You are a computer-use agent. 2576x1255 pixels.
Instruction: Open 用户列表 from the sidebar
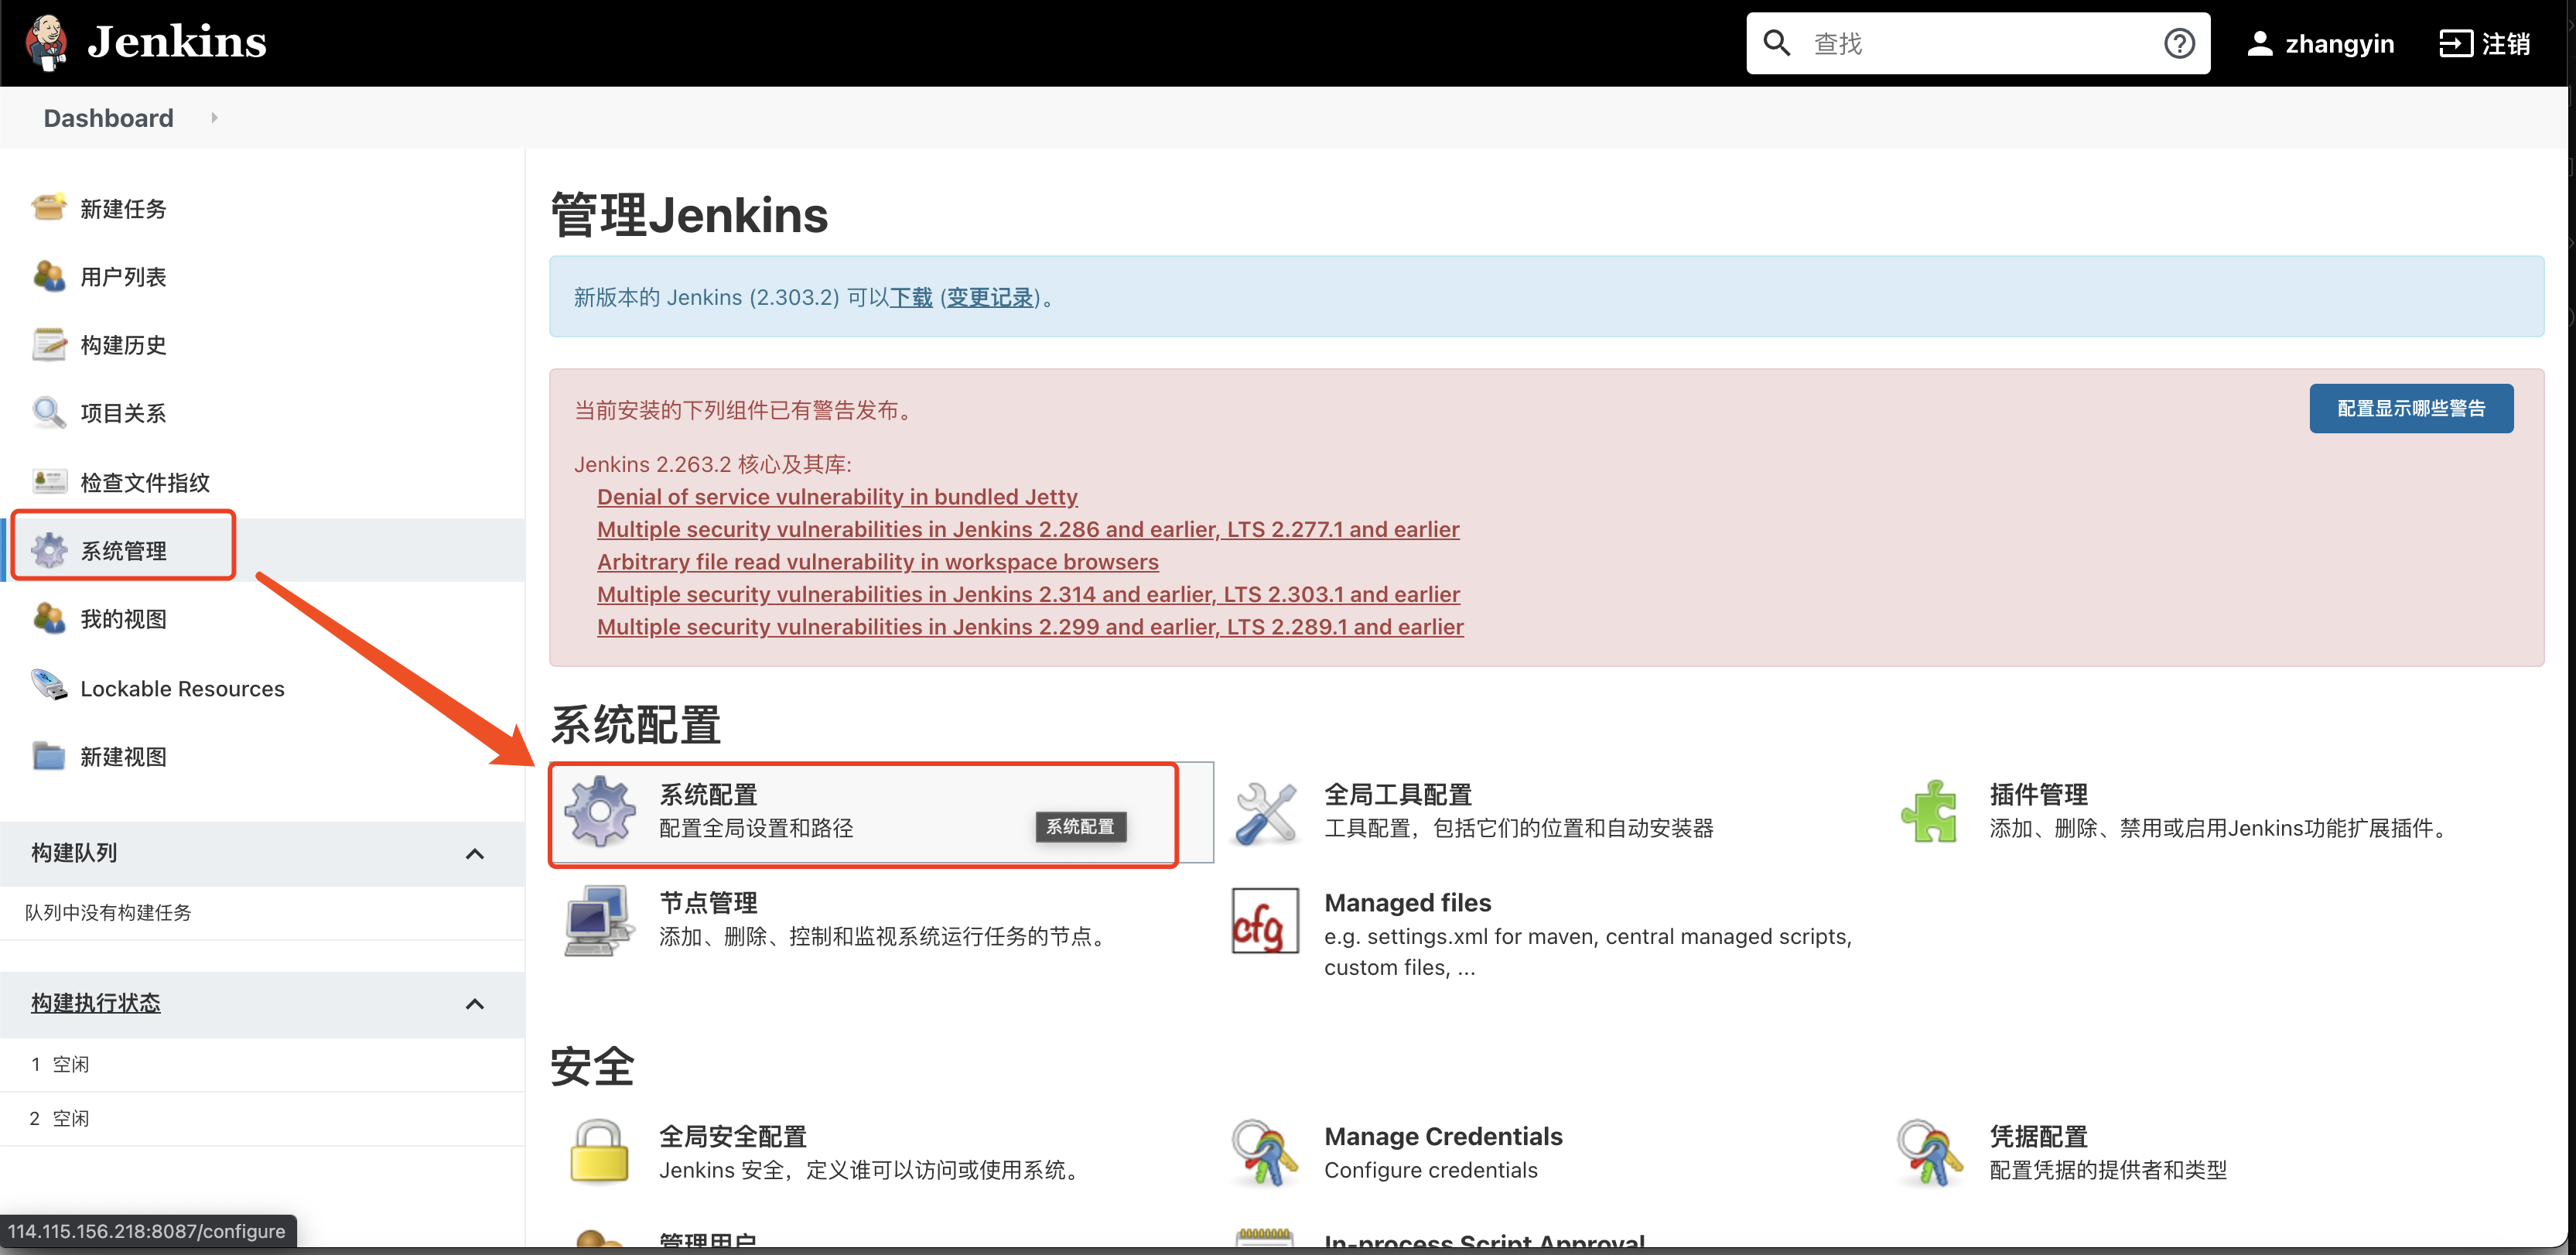click(124, 276)
